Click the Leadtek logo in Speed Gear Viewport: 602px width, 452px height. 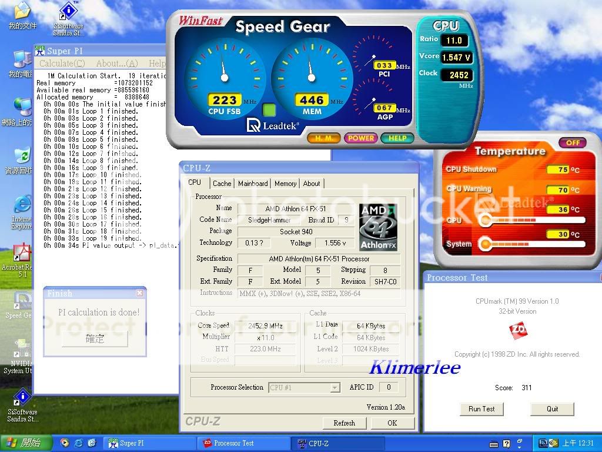[x=272, y=125]
